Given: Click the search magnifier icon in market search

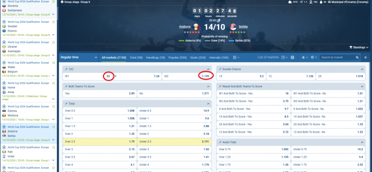Looking at the screenshot, I should 357,57.
